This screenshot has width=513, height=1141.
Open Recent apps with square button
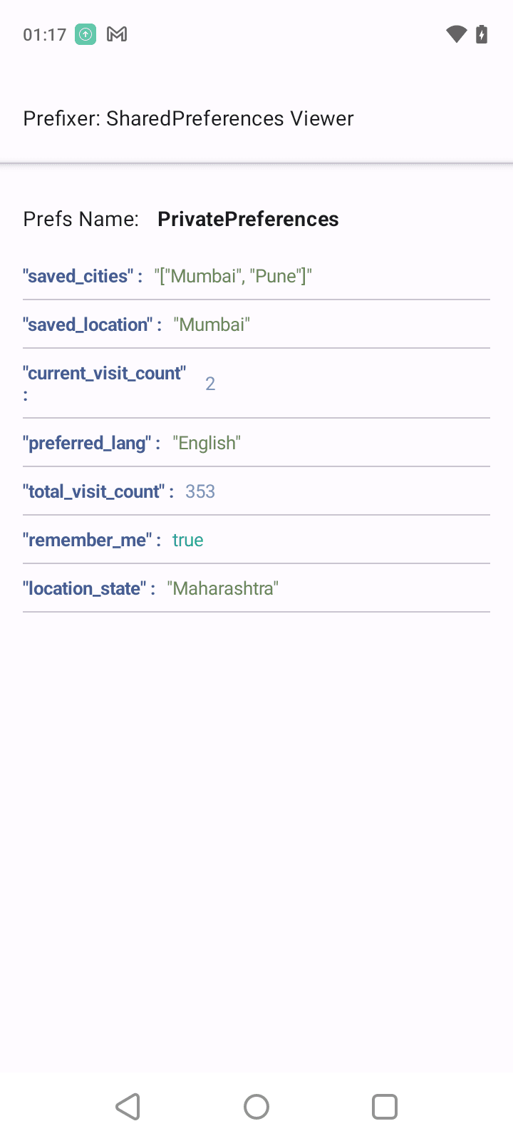pos(385,1107)
